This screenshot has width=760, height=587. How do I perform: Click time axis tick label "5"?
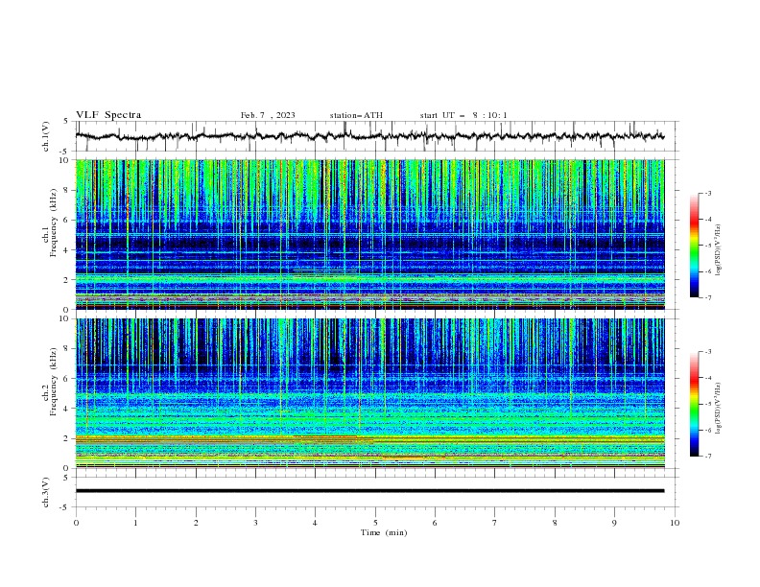(x=375, y=523)
